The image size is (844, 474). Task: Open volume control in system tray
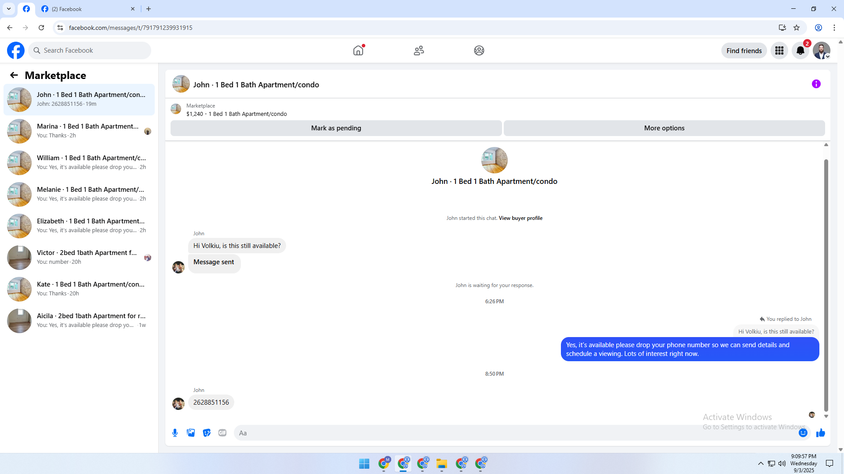pos(782,463)
